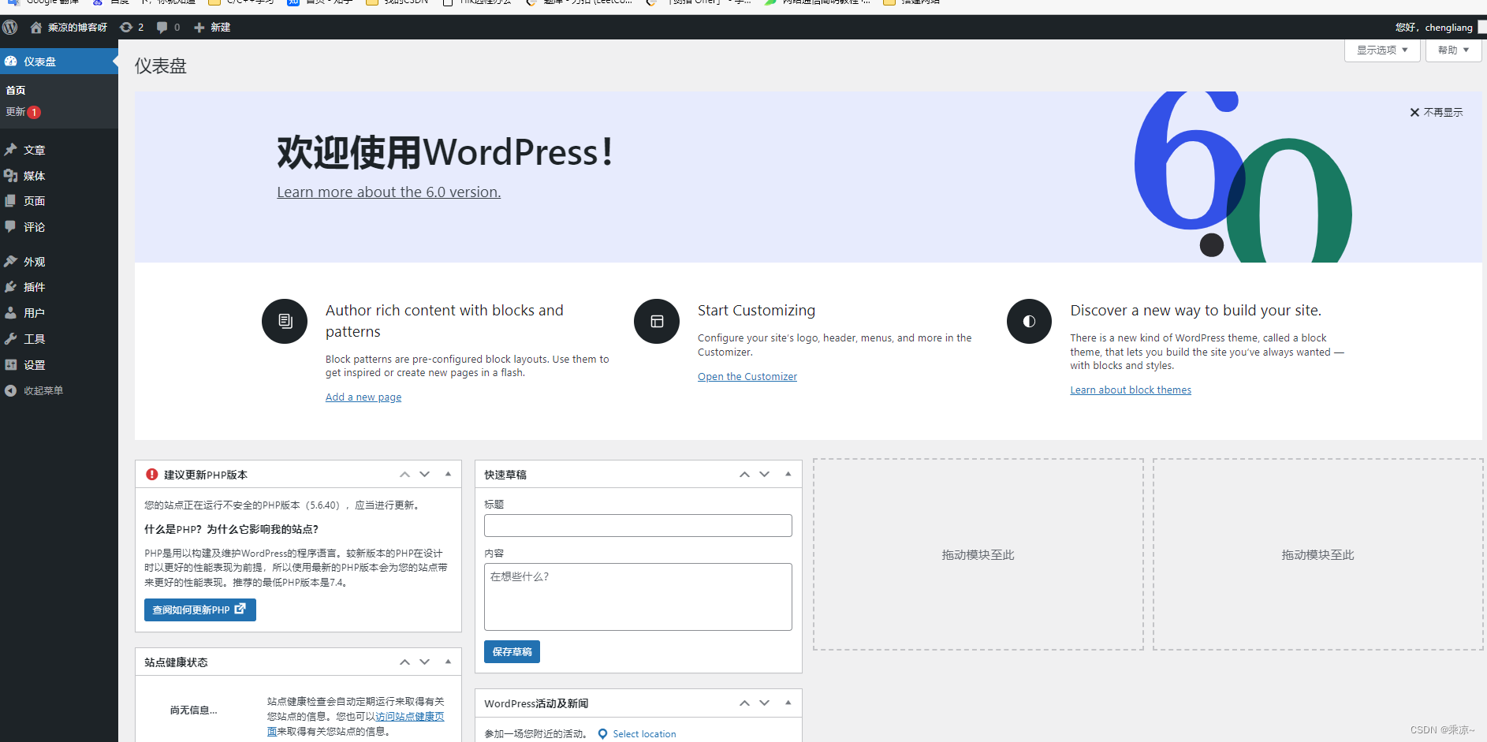Click the user icon beside 用户

coord(11,313)
